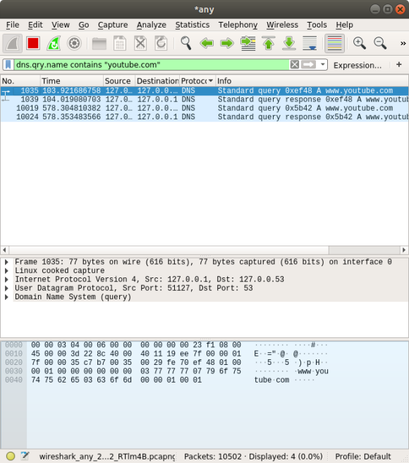
Task: Start capturing packets with shark fin icon
Action: 13,44
